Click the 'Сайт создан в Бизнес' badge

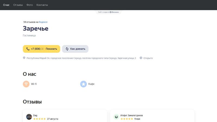[108, 12]
